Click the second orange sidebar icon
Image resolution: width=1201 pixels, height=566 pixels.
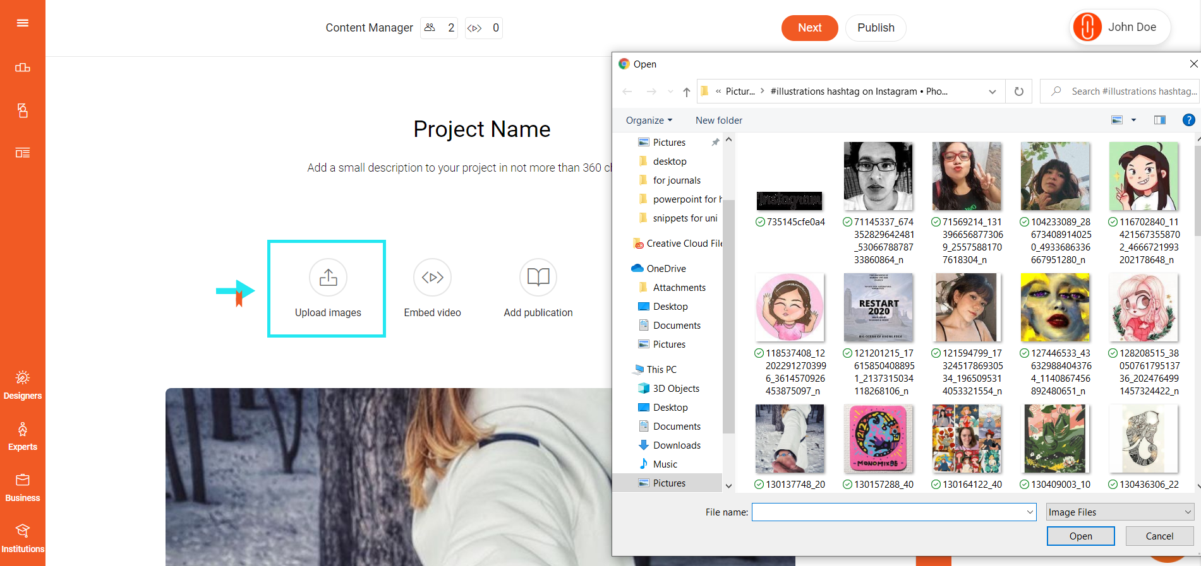click(23, 68)
